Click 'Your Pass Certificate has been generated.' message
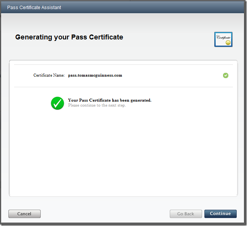Viewport: 247px width, 226px height. click(110, 100)
